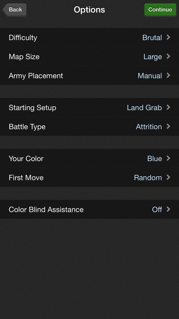Screen dimensions: 179x319
Task: Open the Difficulty setting row
Action: 89,37
